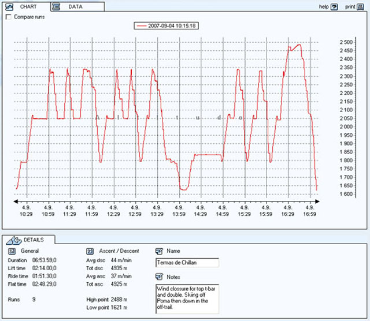
Task: Click Avg asc value 37 m/min
Action: point(121,276)
